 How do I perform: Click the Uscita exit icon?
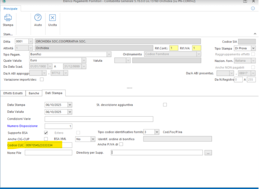[52, 18]
